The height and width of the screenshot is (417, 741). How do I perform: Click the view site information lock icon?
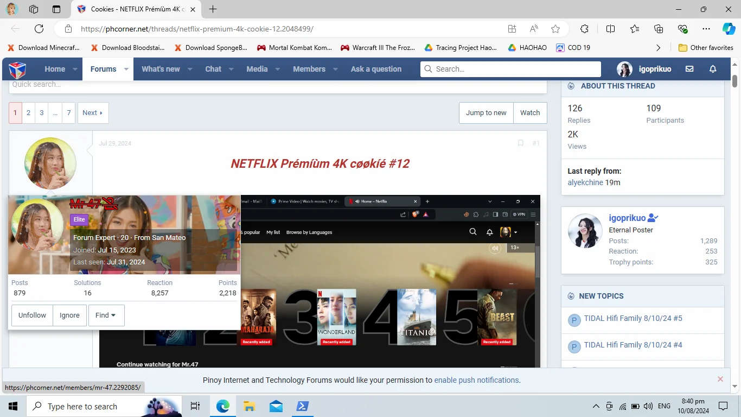click(x=68, y=29)
